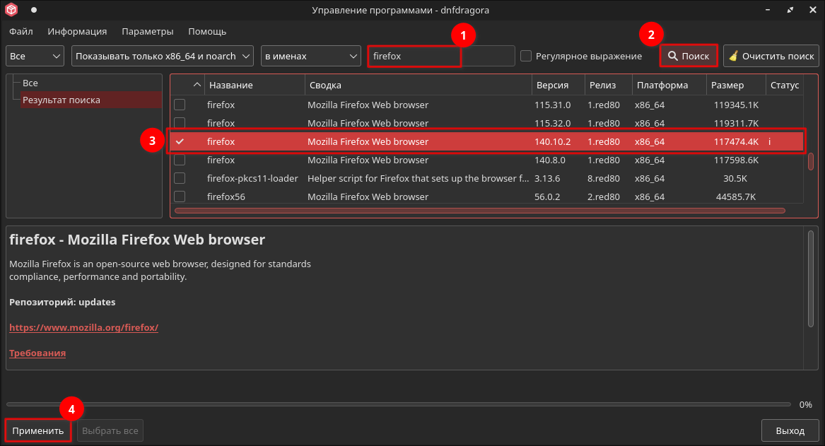The width and height of the screenshot is (825, 446).
Task: Click the dnfdragora app icon in title bar
Action: click(11, 9)
